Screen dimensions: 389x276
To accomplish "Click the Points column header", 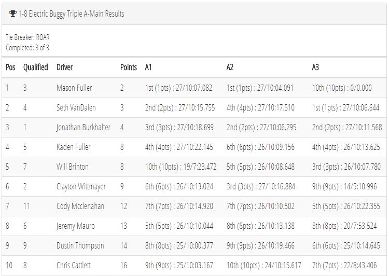I will click(129, 67).
